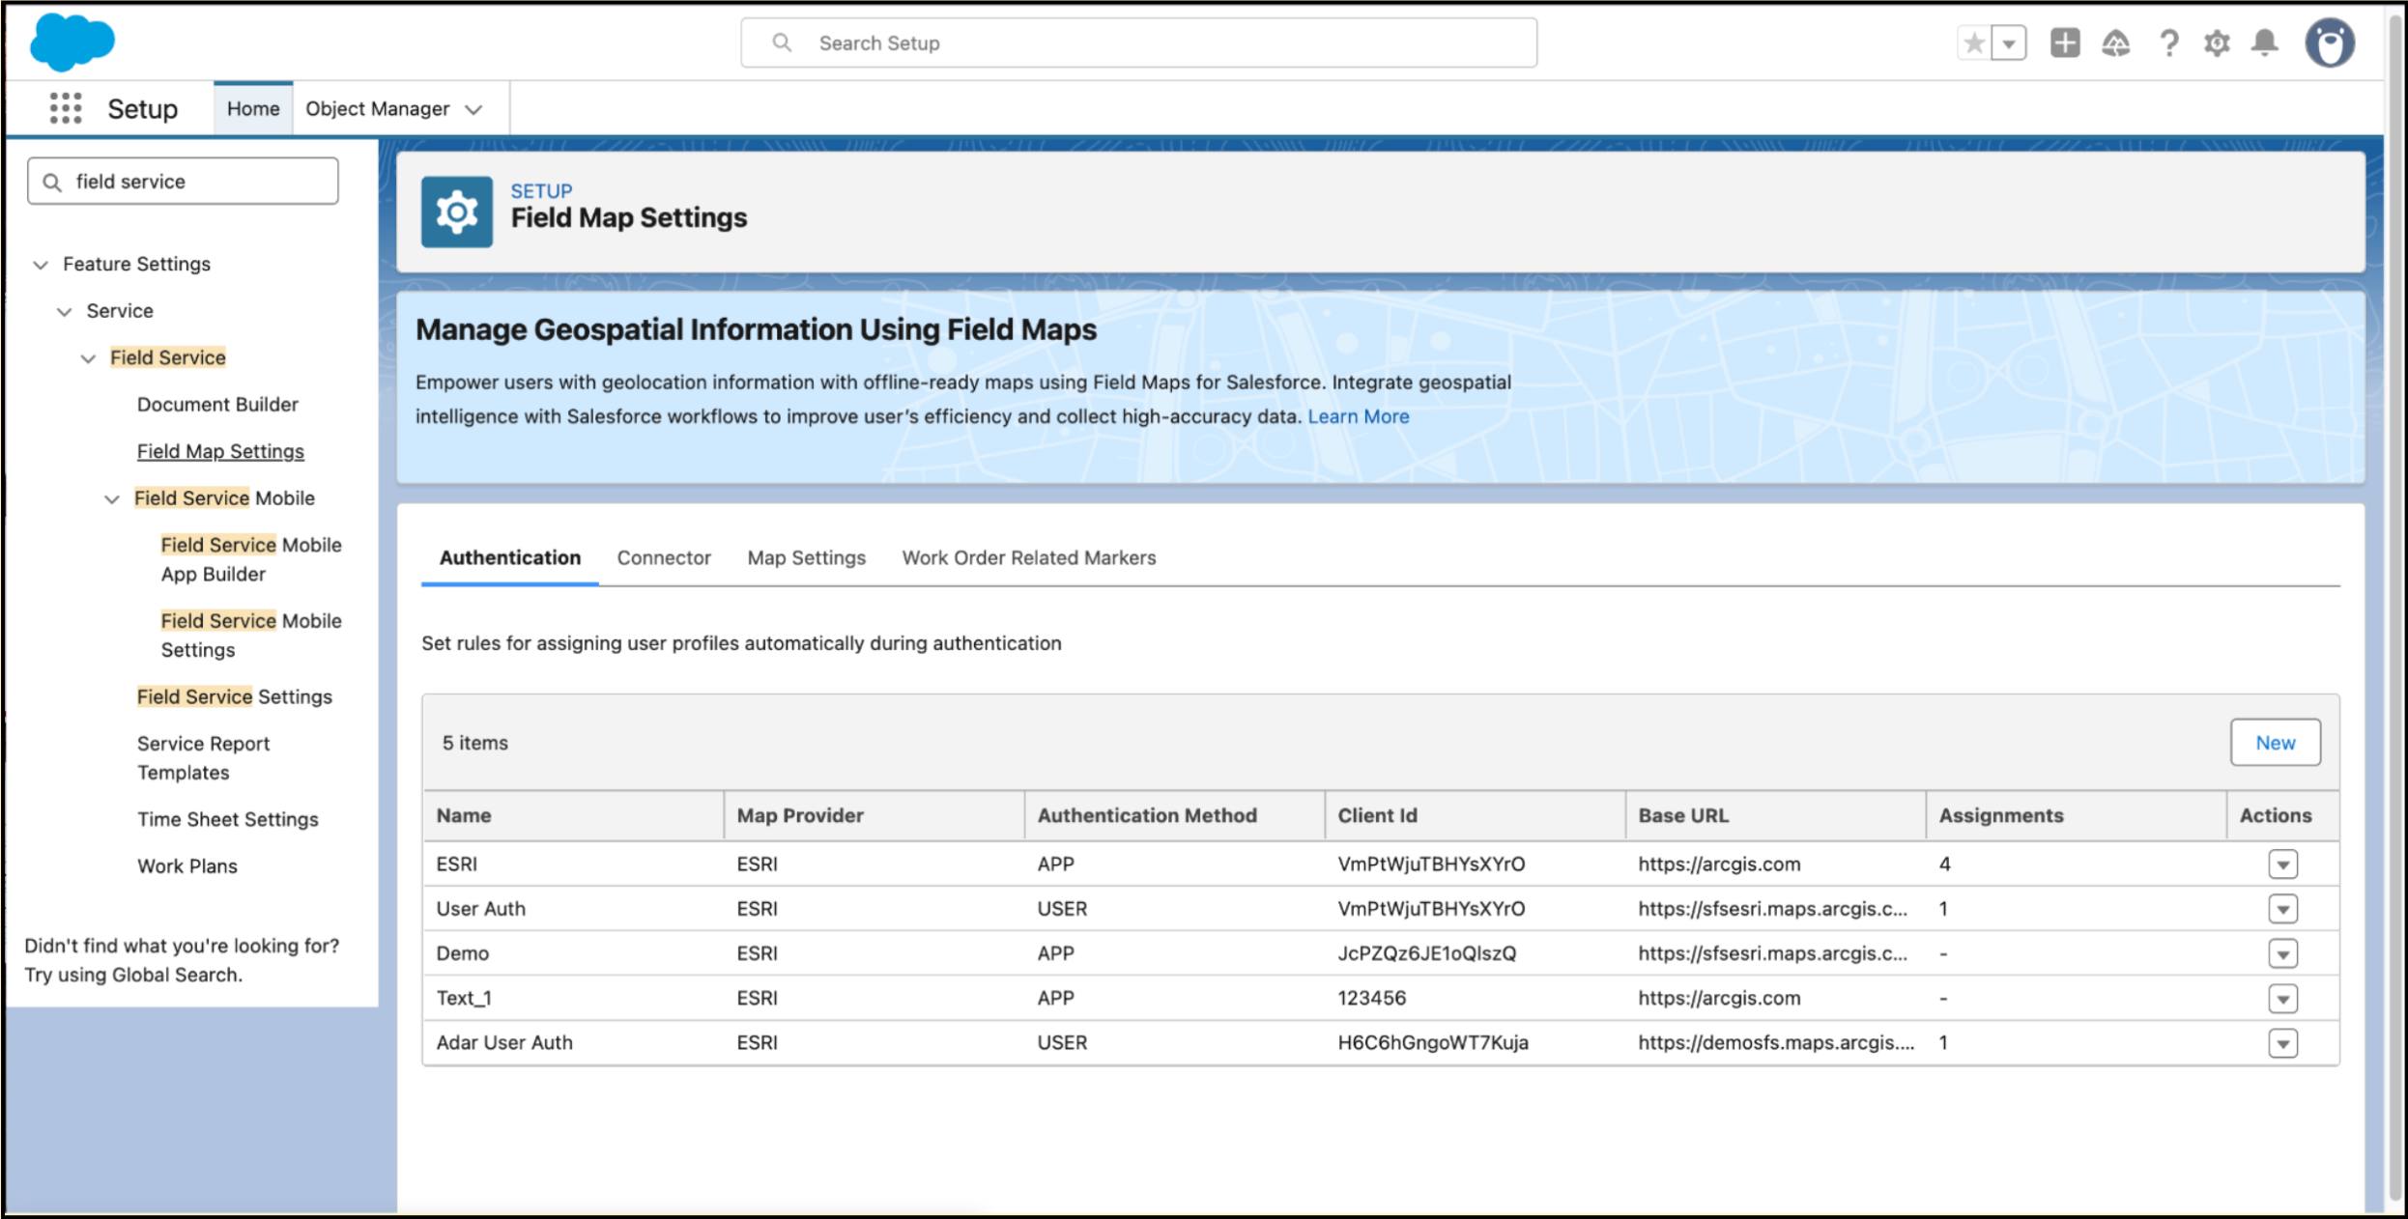Open actions menu for ESRI row

pos(2282,865)
